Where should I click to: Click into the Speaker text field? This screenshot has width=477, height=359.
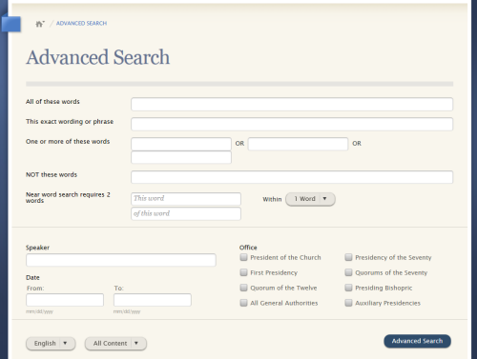click(121, 260)
